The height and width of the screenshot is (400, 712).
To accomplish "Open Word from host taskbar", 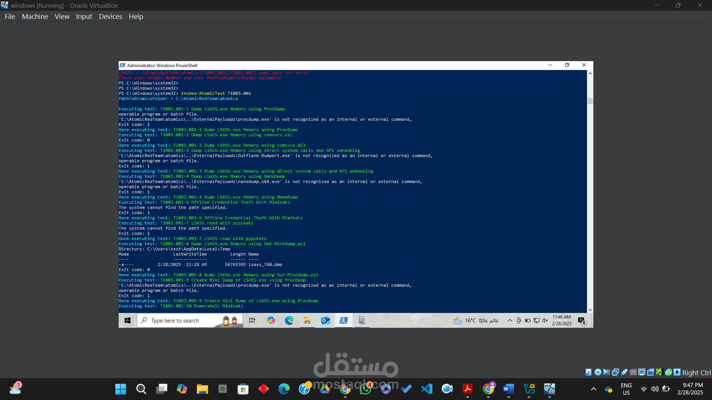I will [x=508, y=389].
